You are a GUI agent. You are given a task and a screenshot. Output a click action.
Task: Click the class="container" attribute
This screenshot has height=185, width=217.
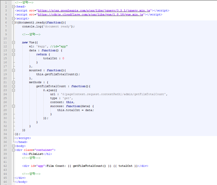coord(39,150)
